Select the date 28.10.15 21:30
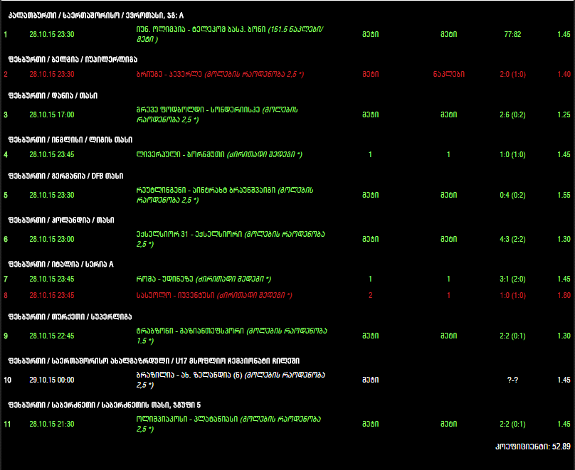 (52, 424)
